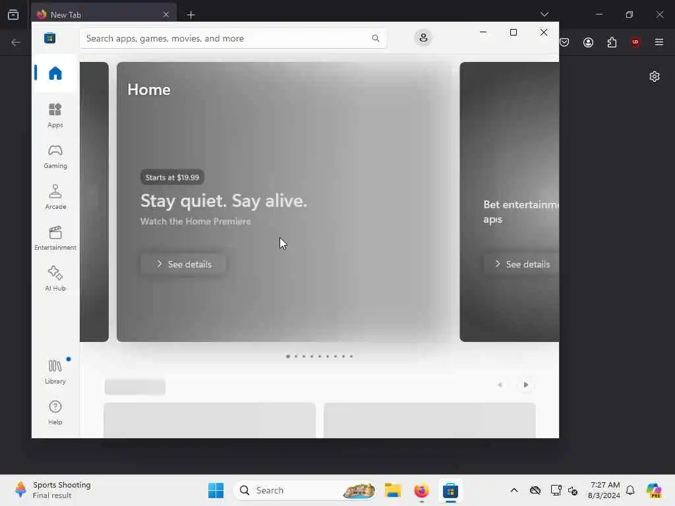Open the uBlock Origin extension icon
The image size is (675, 506).
click(635, 42)
